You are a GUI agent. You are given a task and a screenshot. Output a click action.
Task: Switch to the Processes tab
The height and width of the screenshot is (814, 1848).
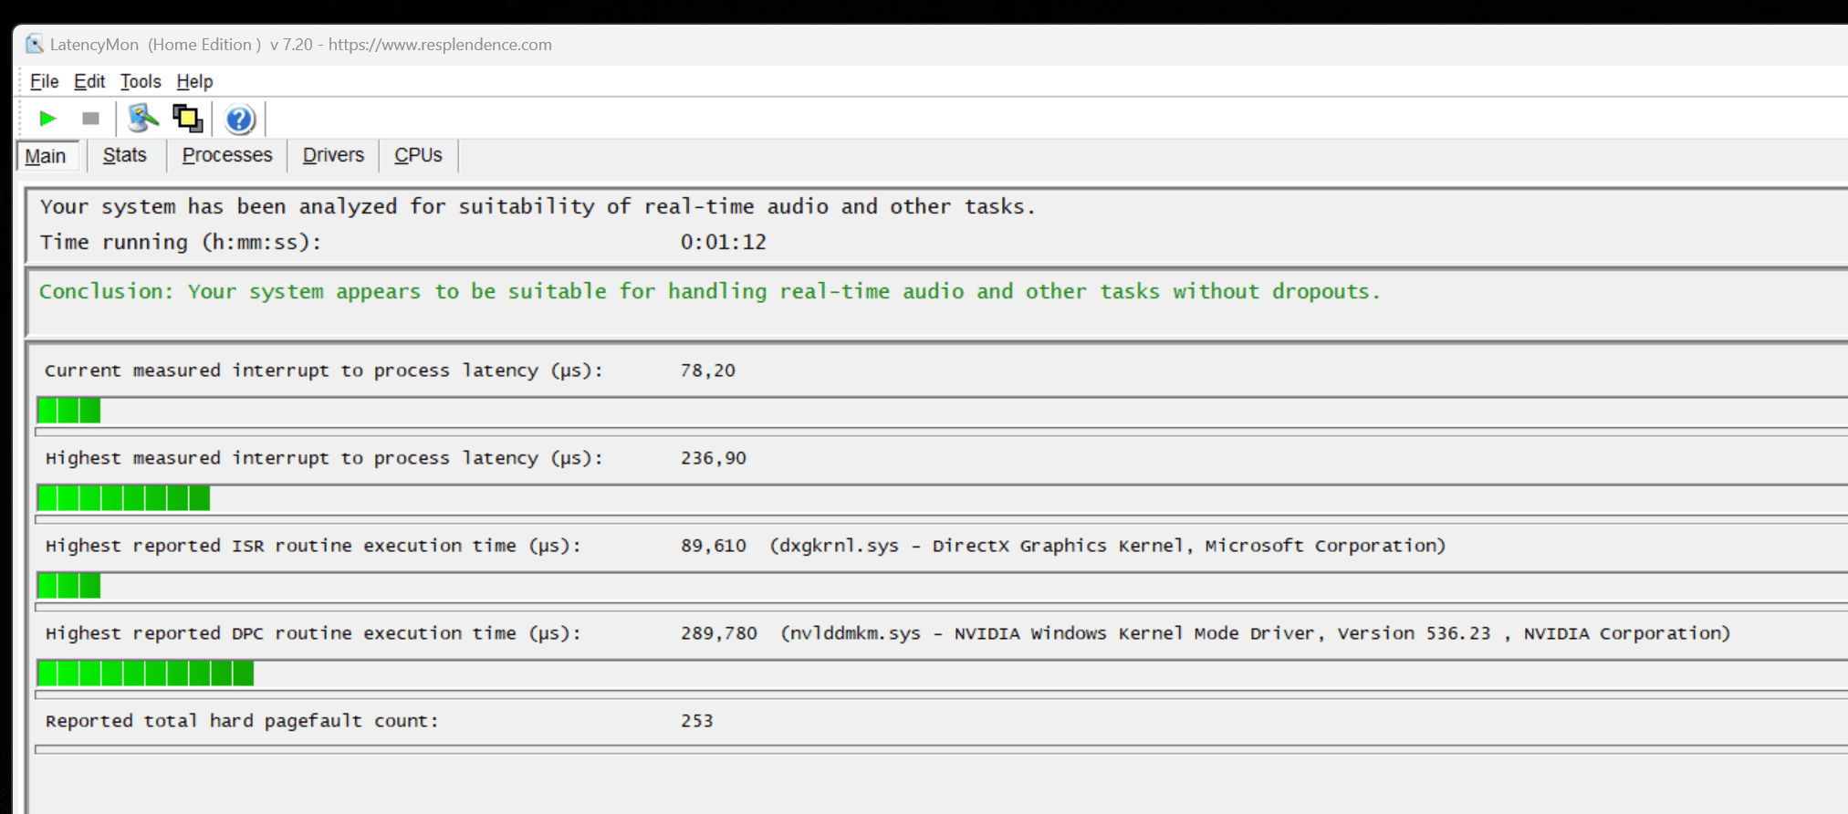[227, 155]
